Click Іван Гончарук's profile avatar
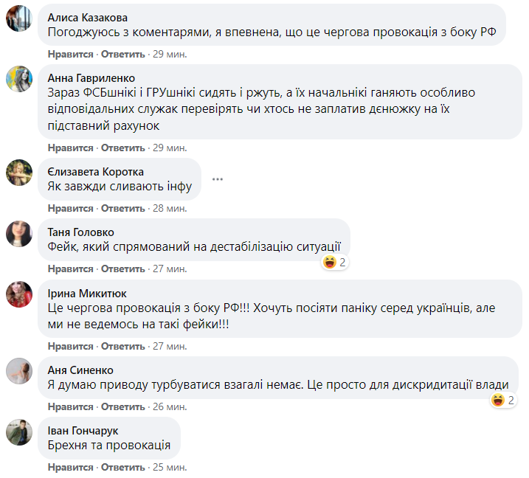 point(19,432)
